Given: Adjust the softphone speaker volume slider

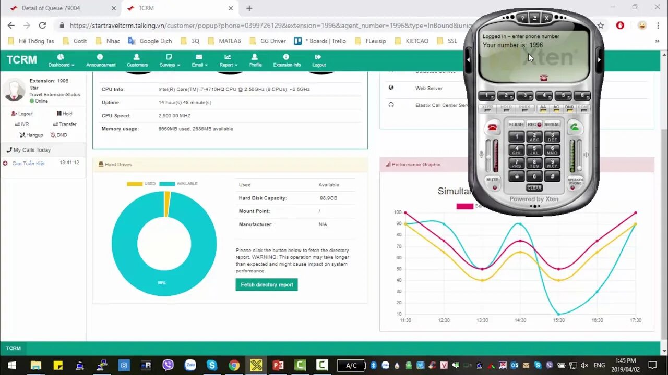Looking at the screenshot, I should point(579,156).
